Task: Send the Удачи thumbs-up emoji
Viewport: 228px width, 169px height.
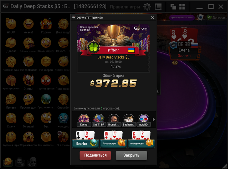Action: [x=11, y=120]
